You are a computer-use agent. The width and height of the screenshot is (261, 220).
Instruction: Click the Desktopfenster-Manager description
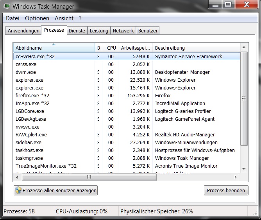pyautogui.click(x=182, y=72)
